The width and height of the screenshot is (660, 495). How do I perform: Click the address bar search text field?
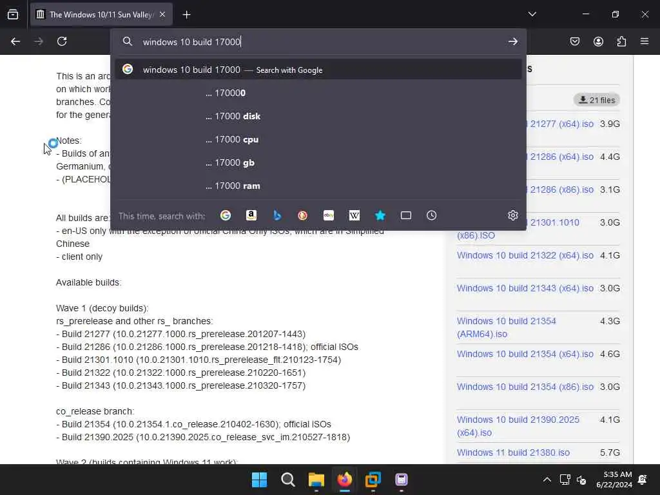(320, 42)
